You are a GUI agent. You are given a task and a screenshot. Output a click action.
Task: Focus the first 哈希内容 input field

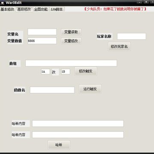click(78, 124)
